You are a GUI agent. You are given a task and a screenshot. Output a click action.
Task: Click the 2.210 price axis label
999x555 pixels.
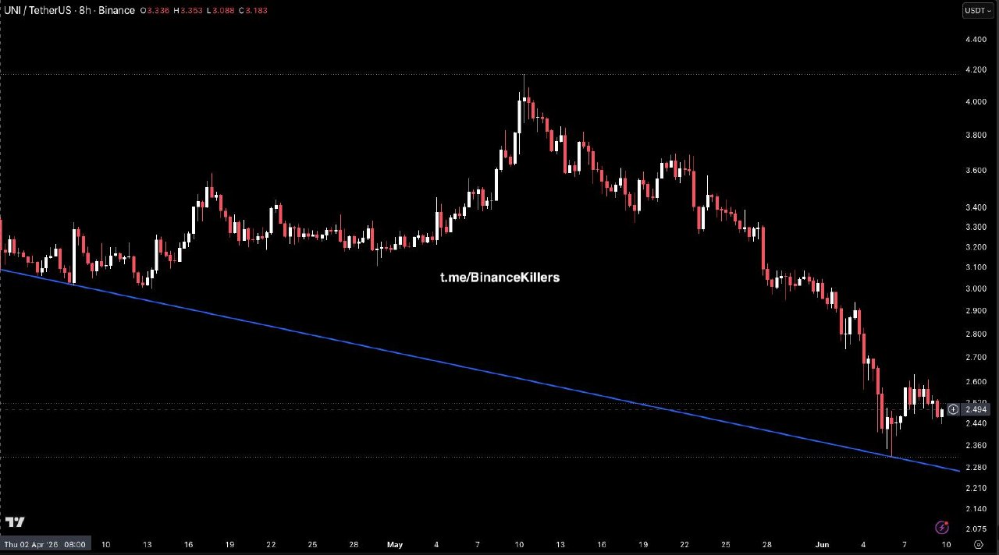pyautogui.click(x=976, y=489)
